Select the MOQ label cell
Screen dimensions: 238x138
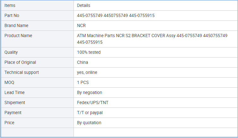point(37,83)
